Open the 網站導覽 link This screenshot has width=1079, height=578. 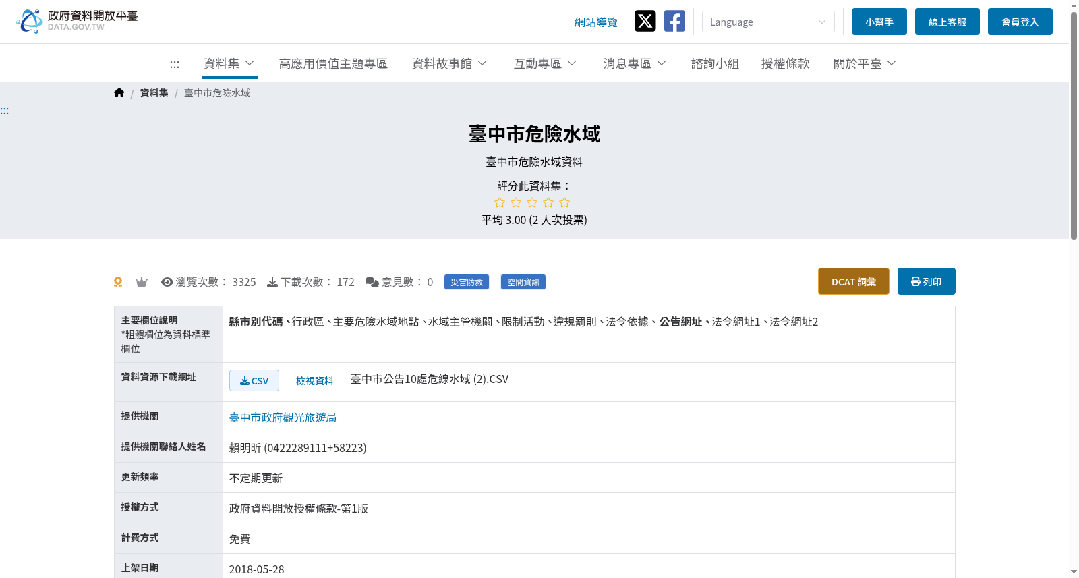[x=596, y=22]
